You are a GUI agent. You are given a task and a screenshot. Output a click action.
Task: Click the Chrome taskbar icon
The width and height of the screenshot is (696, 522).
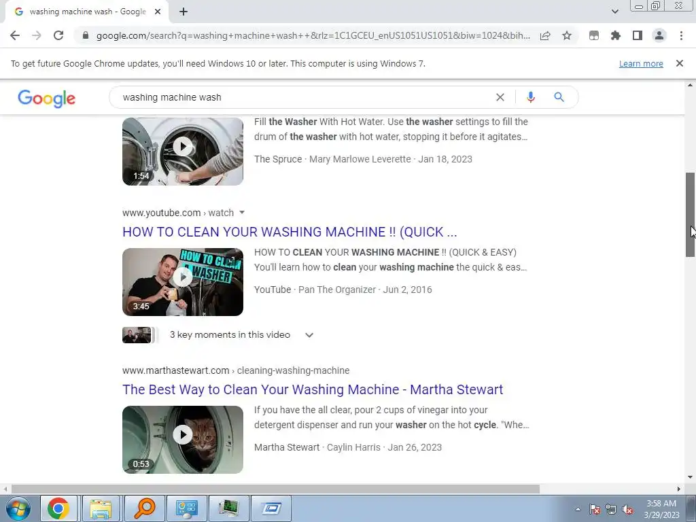click(58, 508)
